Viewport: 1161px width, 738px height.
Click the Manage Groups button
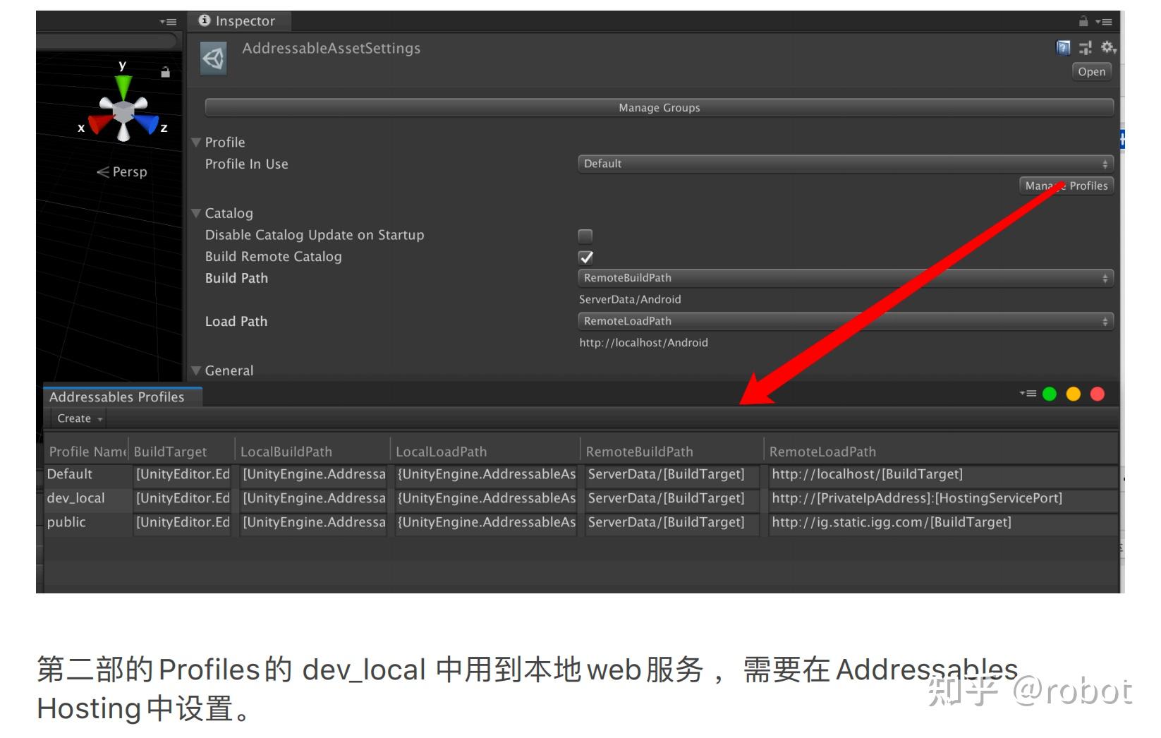click(658, 107)
